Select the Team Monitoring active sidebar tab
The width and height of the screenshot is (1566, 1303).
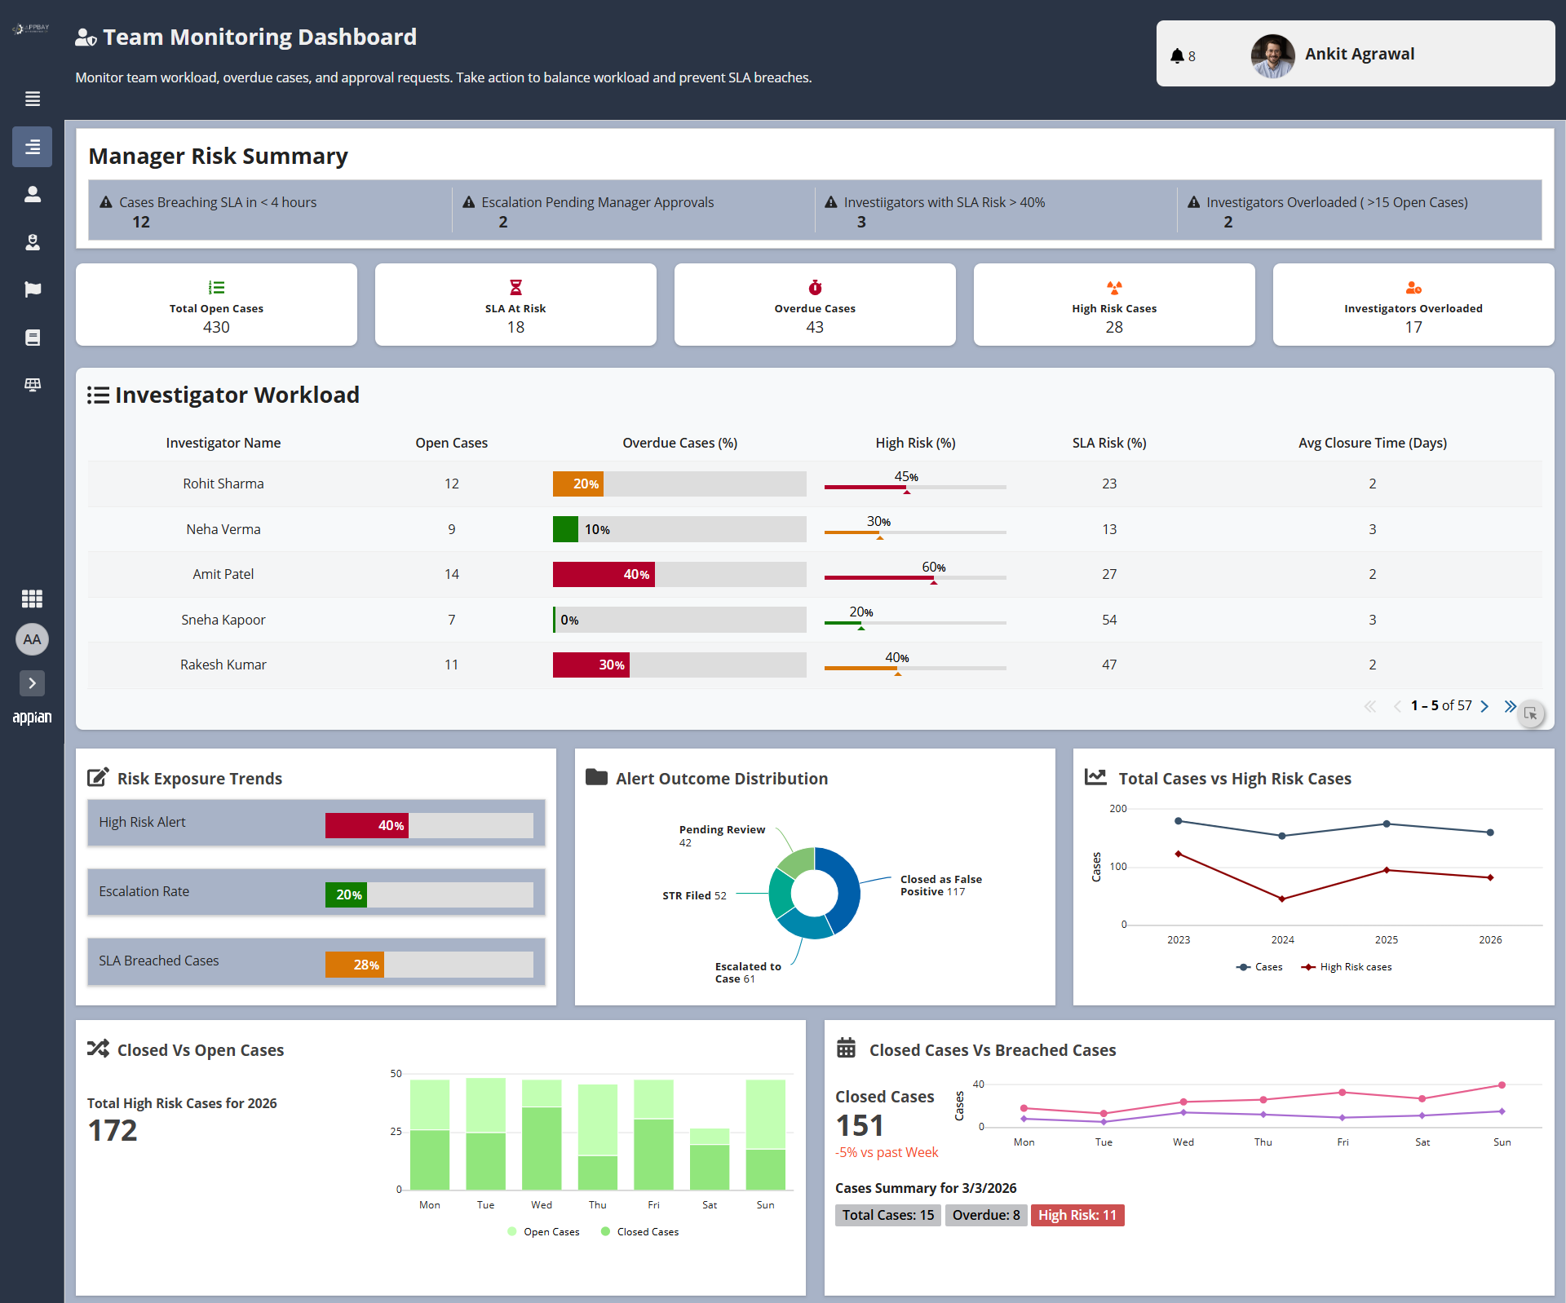click(33, 147)
